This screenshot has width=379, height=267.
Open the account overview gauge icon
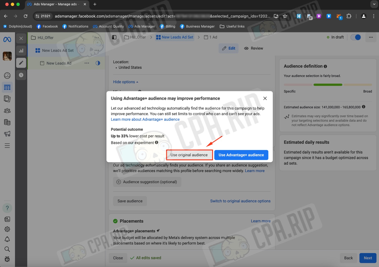[7, 75]
